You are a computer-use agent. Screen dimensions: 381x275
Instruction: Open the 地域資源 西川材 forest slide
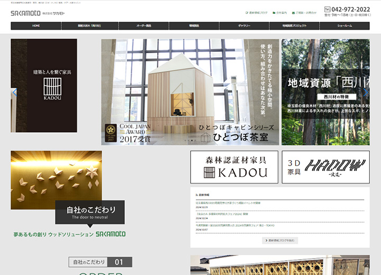point(325,92)
